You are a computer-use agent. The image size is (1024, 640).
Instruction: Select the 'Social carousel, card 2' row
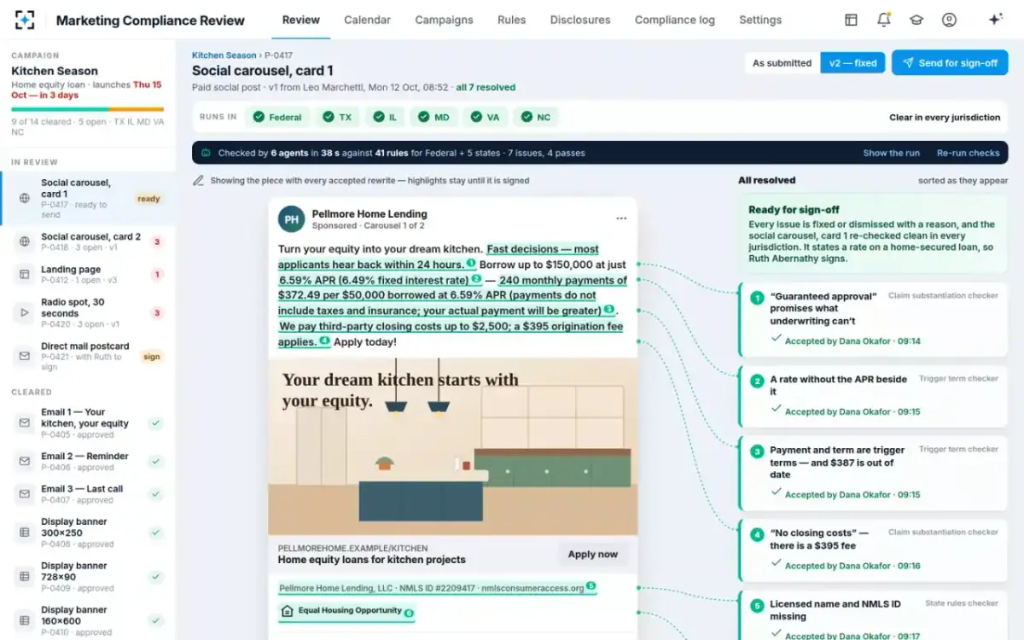pos(88,241)
